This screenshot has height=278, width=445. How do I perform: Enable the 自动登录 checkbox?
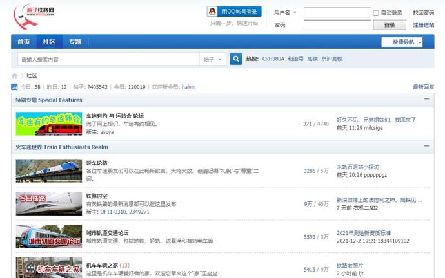click(x=376, y=13)
